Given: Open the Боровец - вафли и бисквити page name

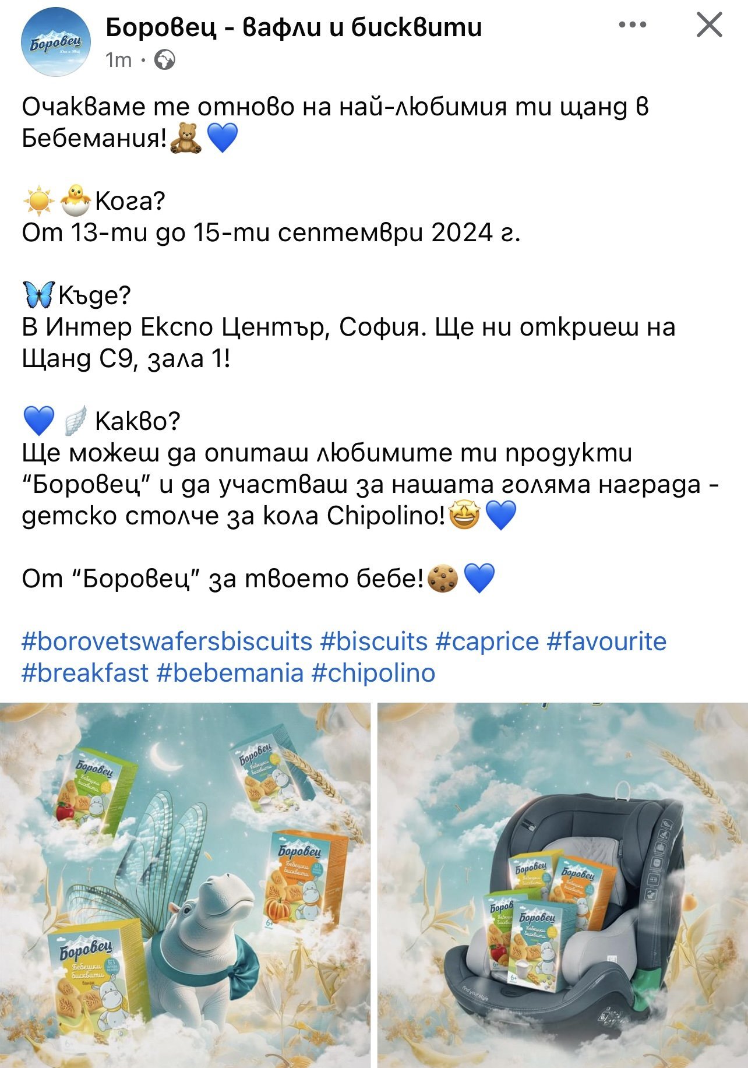Looking at the screenshot, I should (294, 27).
